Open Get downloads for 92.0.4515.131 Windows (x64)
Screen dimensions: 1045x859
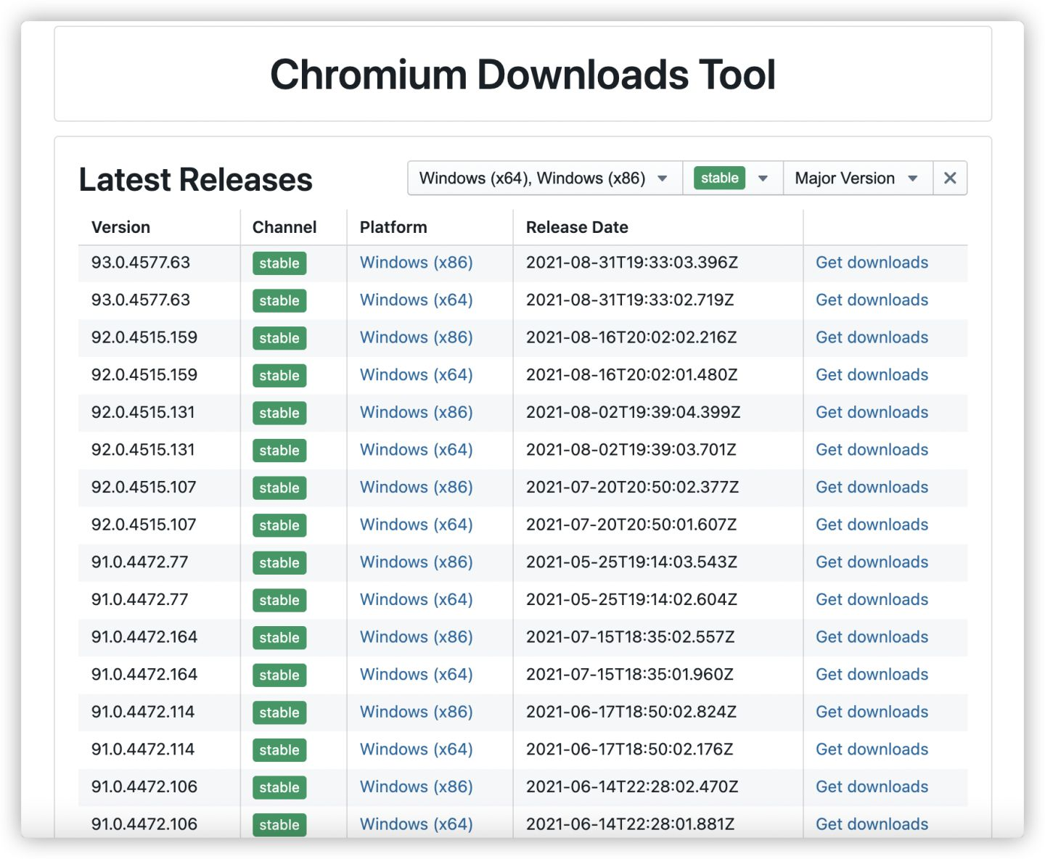tap(872, 450)
